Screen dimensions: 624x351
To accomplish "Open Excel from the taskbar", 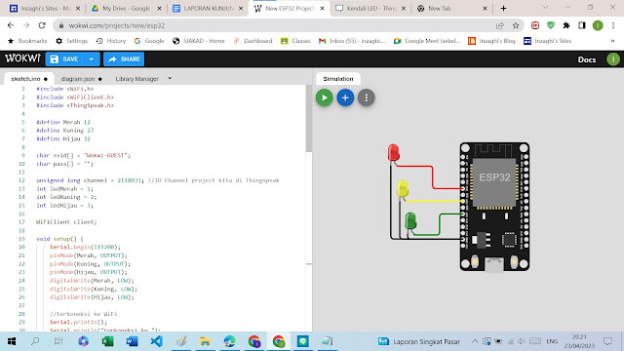I will [x=108, y=341].
